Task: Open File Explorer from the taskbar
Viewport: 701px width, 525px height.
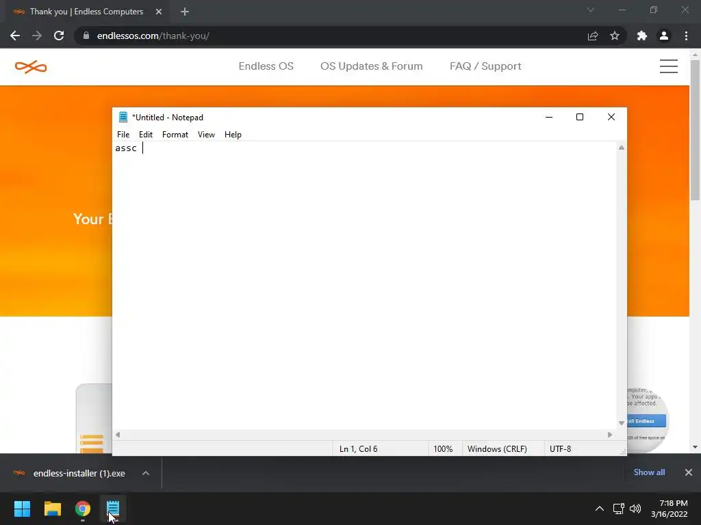Action: tap(52, 509)
